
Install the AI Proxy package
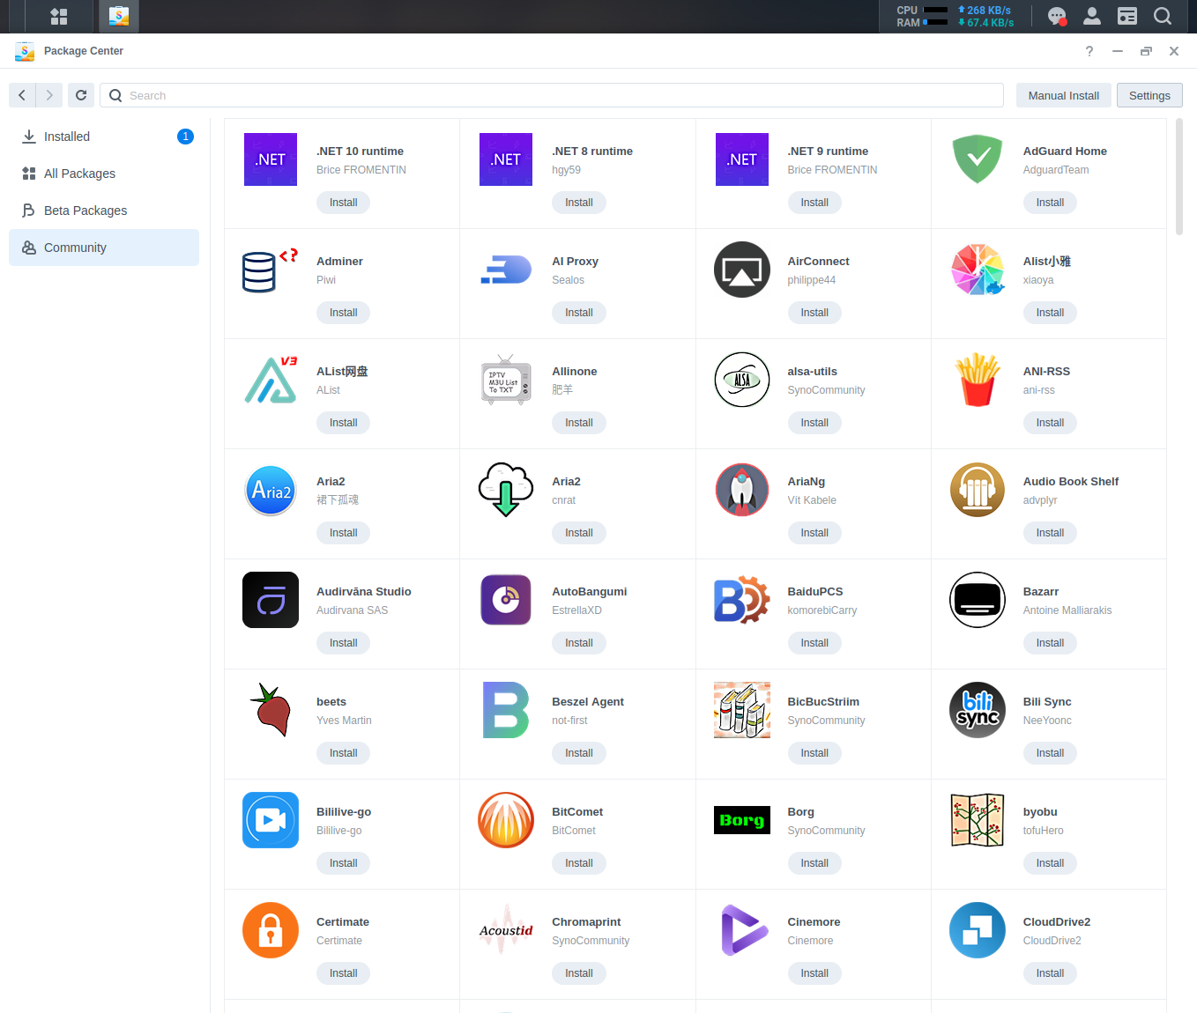pos(579,313)
